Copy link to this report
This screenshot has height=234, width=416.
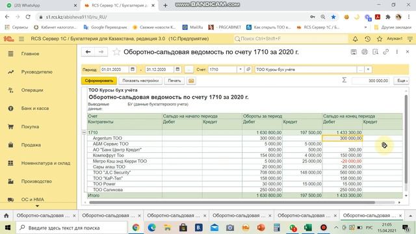click(x=386, y=52)
